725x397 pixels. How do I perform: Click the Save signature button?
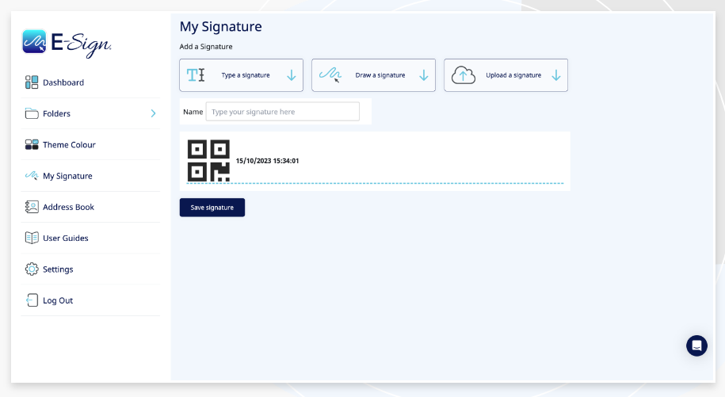point(212,208)
